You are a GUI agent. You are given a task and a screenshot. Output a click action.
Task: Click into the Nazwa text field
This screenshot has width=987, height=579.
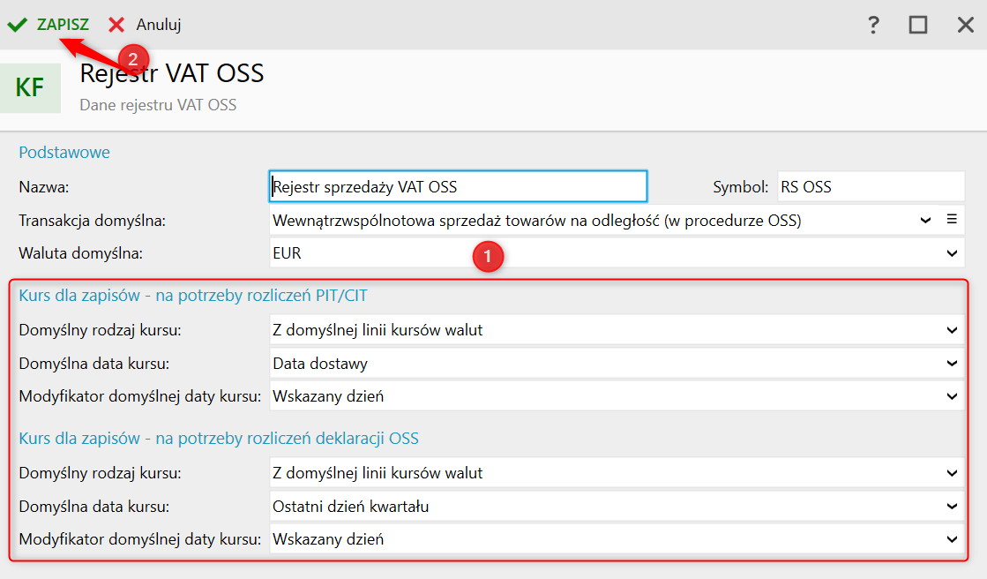[x=458, y=187]
